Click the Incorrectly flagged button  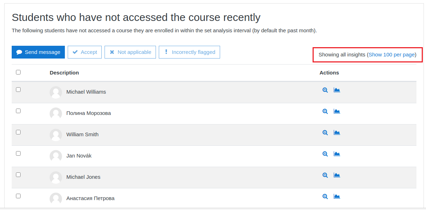pos(189,52)
